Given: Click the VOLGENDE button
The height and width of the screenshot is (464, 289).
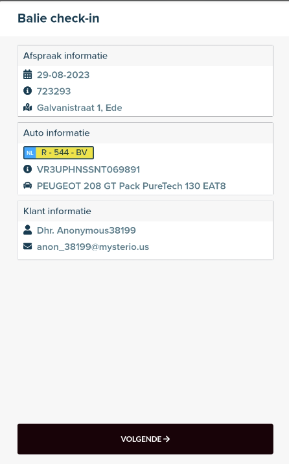Looking at the screenshot, I should pyautogui.click(x=145, y=439).
